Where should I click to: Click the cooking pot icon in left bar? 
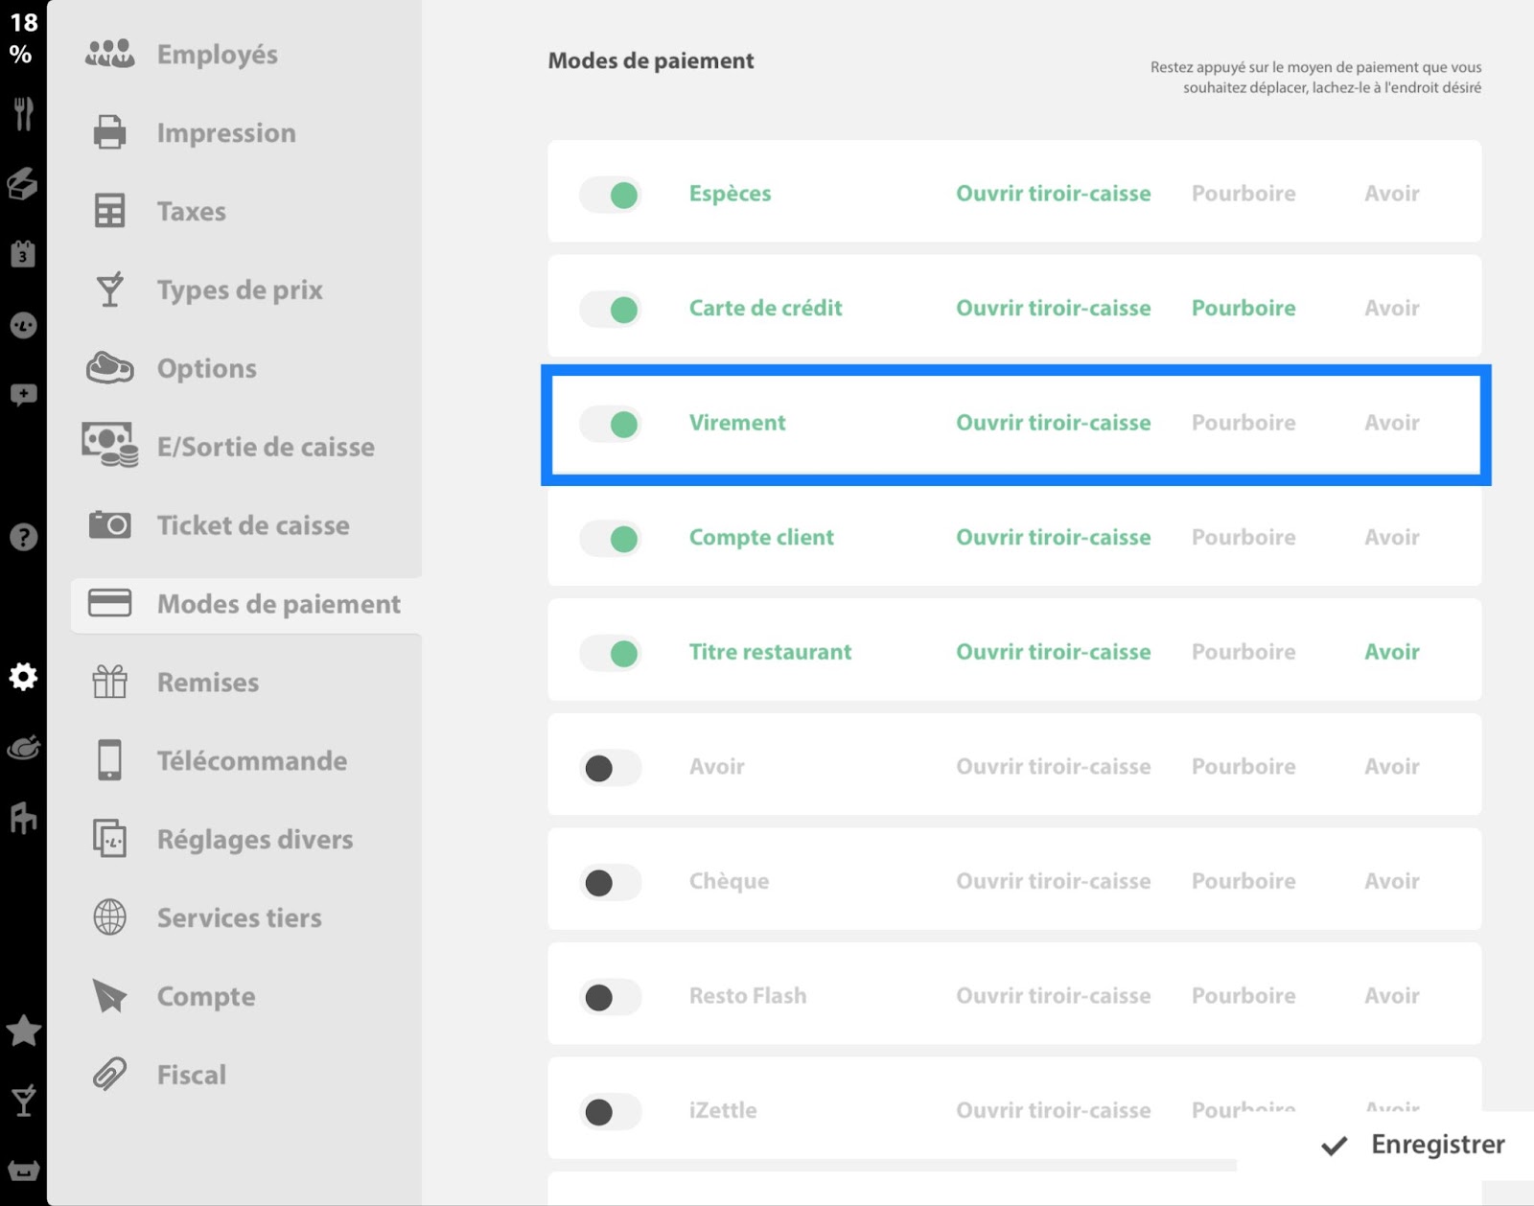23,748
